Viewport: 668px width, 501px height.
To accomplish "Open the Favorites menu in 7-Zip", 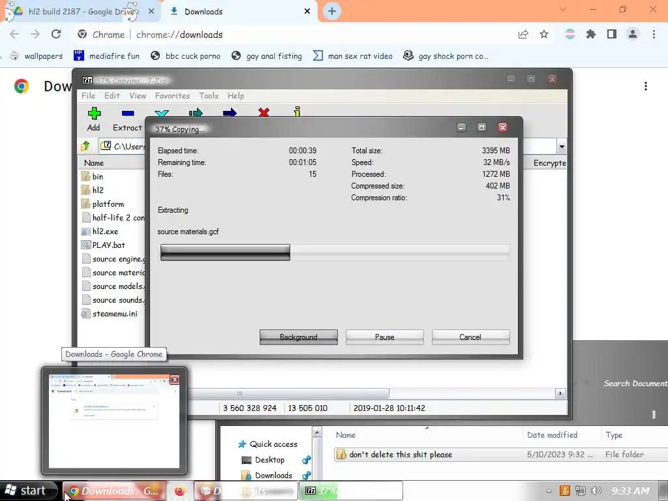I will (172, 96).
